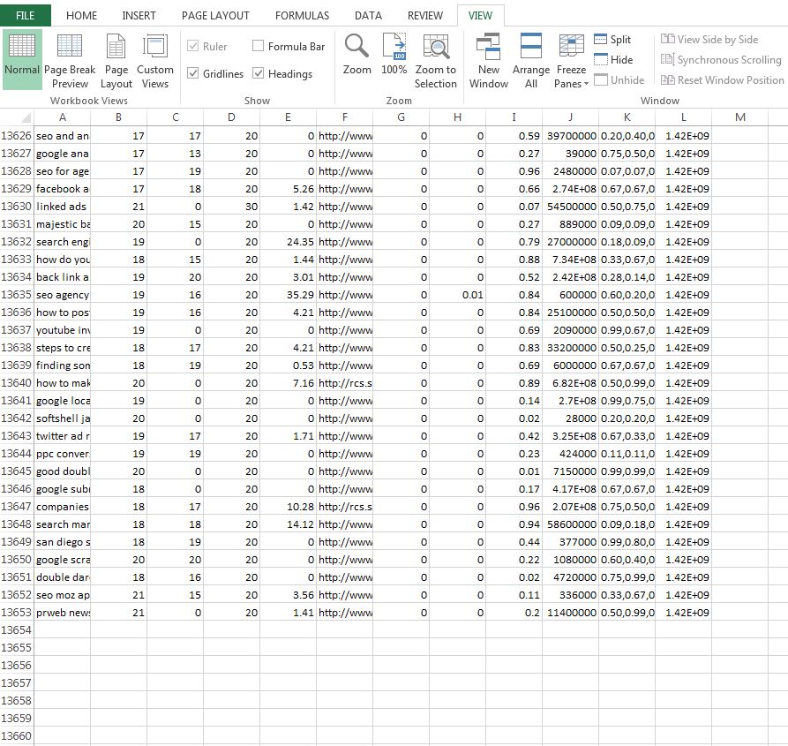Screen dimensions: 788x746
Task: Uncheck the Headings checkbox
Action: click(x=259, y=74)
